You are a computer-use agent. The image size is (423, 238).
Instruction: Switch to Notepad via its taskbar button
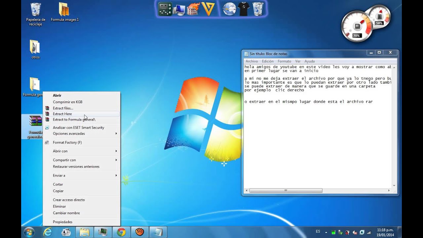tap(158, 232)
